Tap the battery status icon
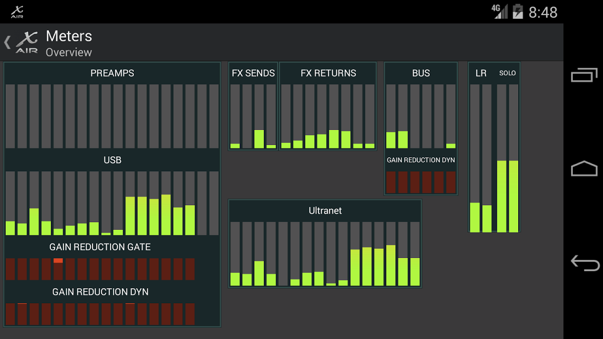Image resolution: width=603 pixels, height=339 pixels. click(518, 12)
